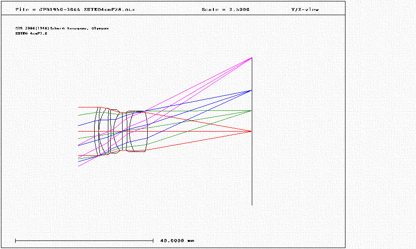The image size is (416, 249).
Task: Click the 'Scale = 2.5000' label
Action: click(x=225, y=9)
